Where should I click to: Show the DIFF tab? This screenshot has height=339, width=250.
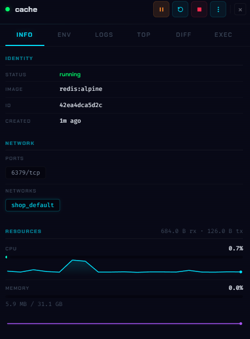[x=183, y=35]
